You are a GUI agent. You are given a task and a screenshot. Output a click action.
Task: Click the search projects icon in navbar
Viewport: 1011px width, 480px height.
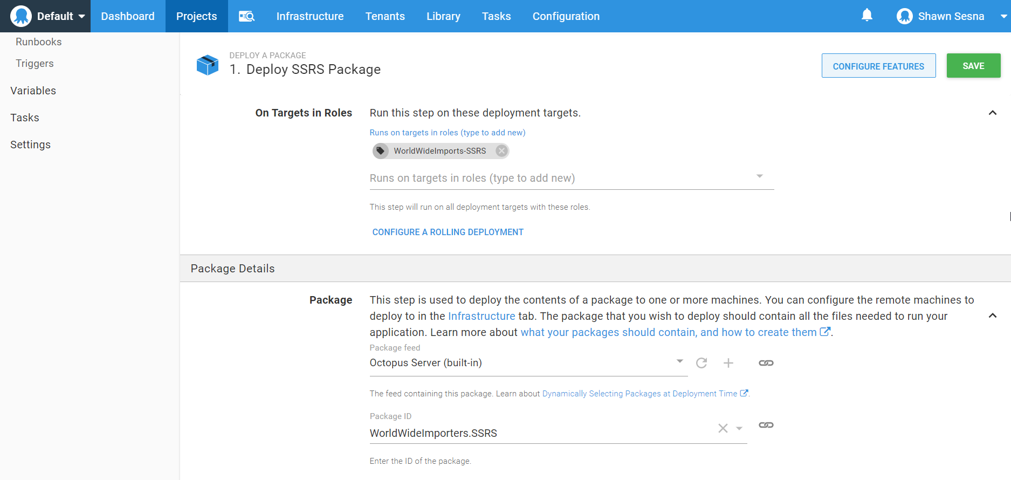(x=246, y=16)
